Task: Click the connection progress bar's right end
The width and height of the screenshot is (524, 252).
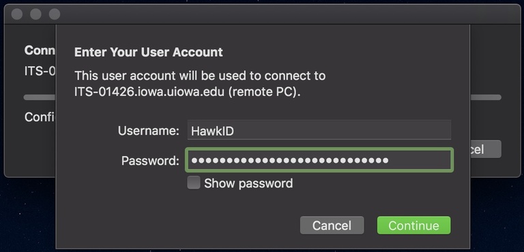Action: point(486,97)
